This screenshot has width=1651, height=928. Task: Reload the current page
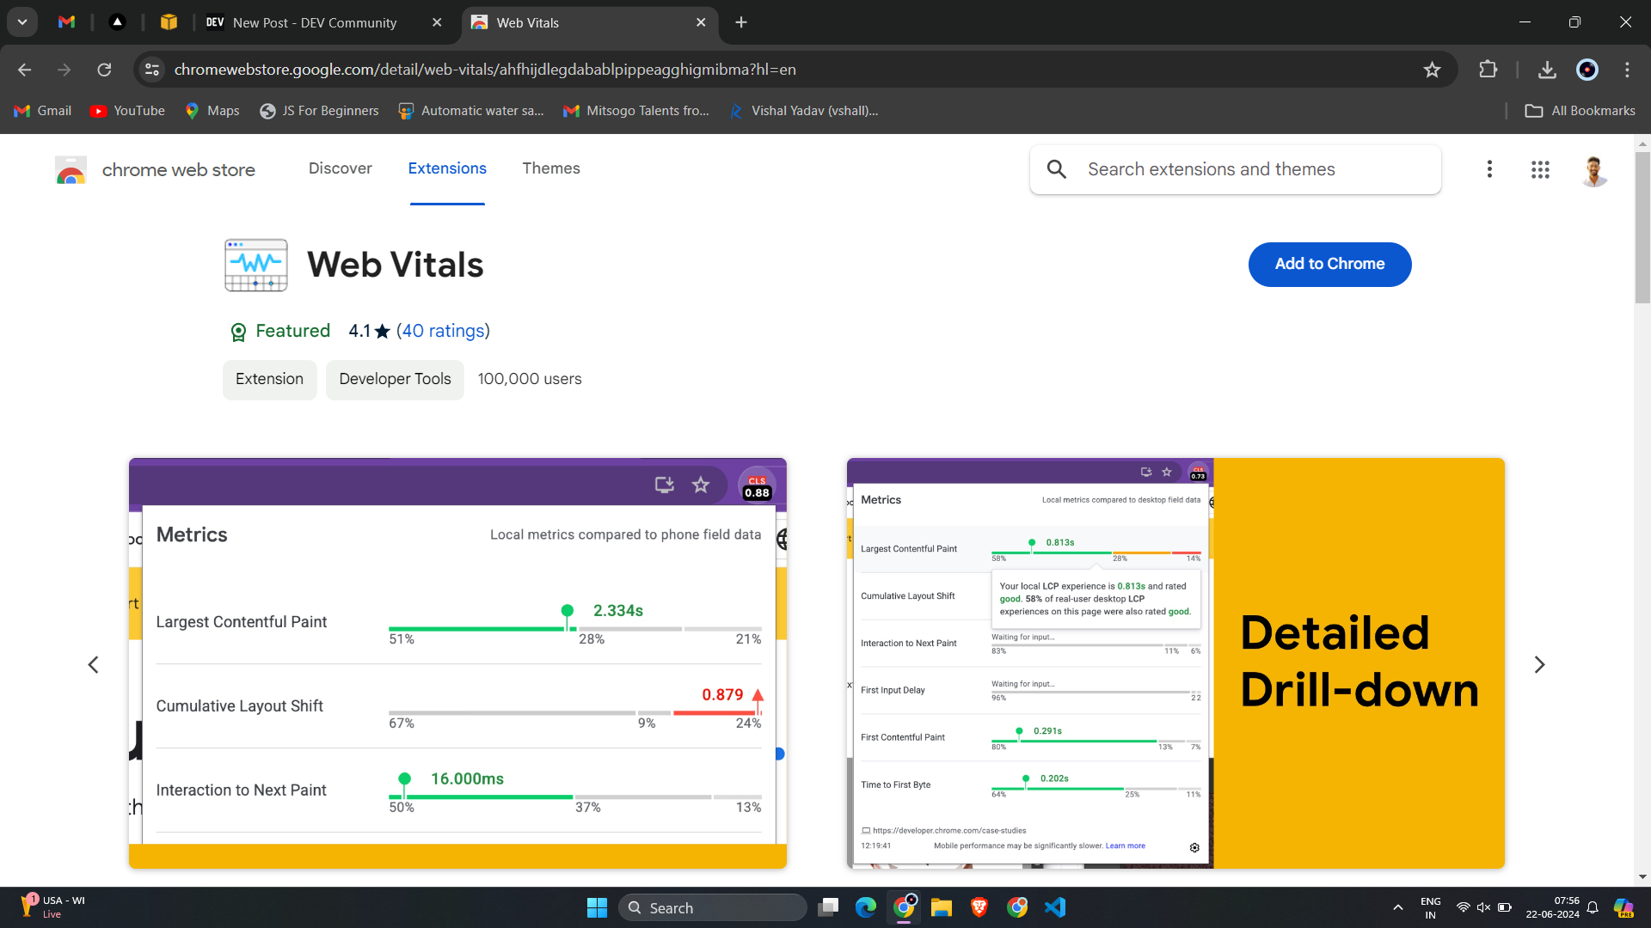point(104,70)
